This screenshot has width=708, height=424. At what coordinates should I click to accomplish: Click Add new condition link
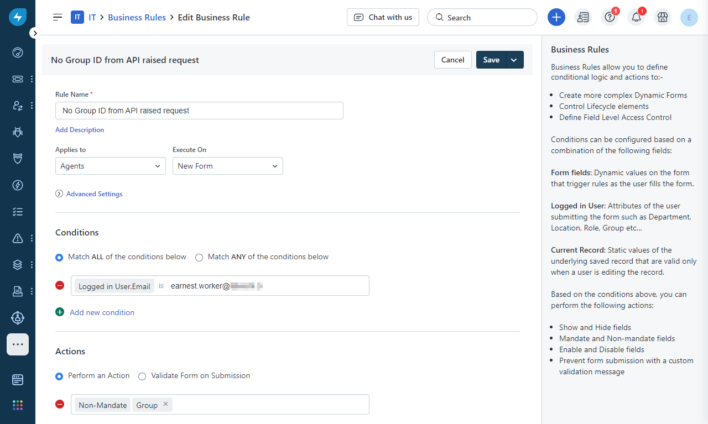pyautogui.click(x=102, y=312)
